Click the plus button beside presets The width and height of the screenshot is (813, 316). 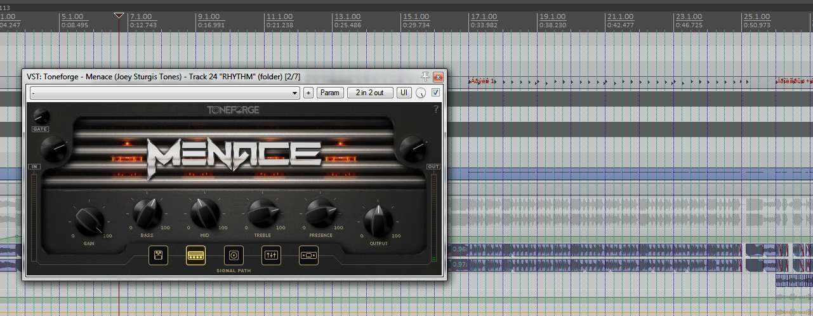point(308,93)
